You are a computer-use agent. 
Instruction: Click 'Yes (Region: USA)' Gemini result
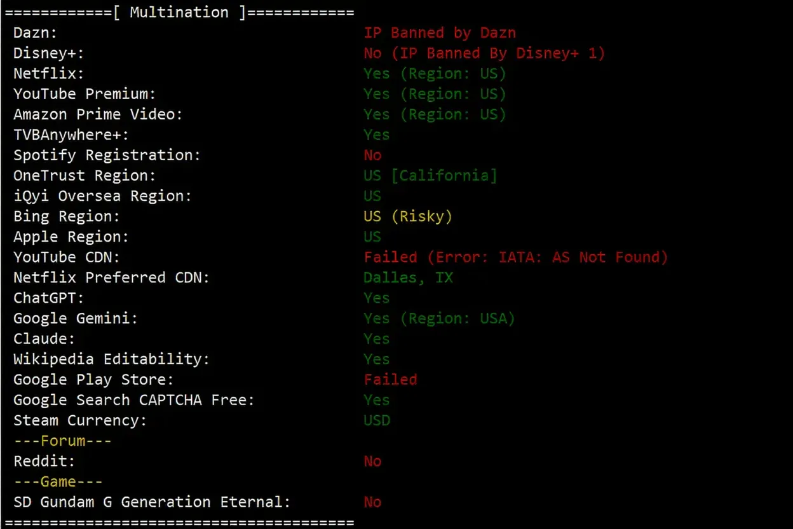(439, 318)
